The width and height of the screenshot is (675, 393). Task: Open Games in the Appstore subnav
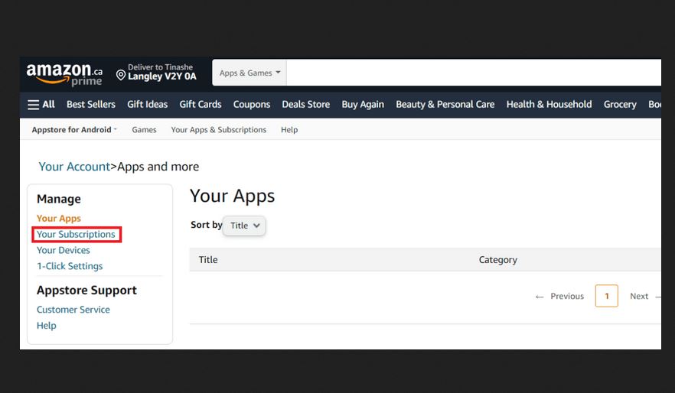pyautogui.click(x=144, y=129)
